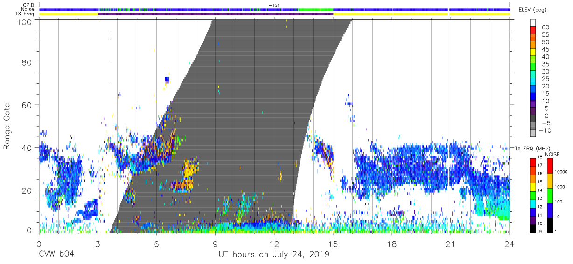Screen dimensions: 573x264
Task: Click the 24 hour tick on the UT axis
Action: pyautogui.click(x=510, y=244)
